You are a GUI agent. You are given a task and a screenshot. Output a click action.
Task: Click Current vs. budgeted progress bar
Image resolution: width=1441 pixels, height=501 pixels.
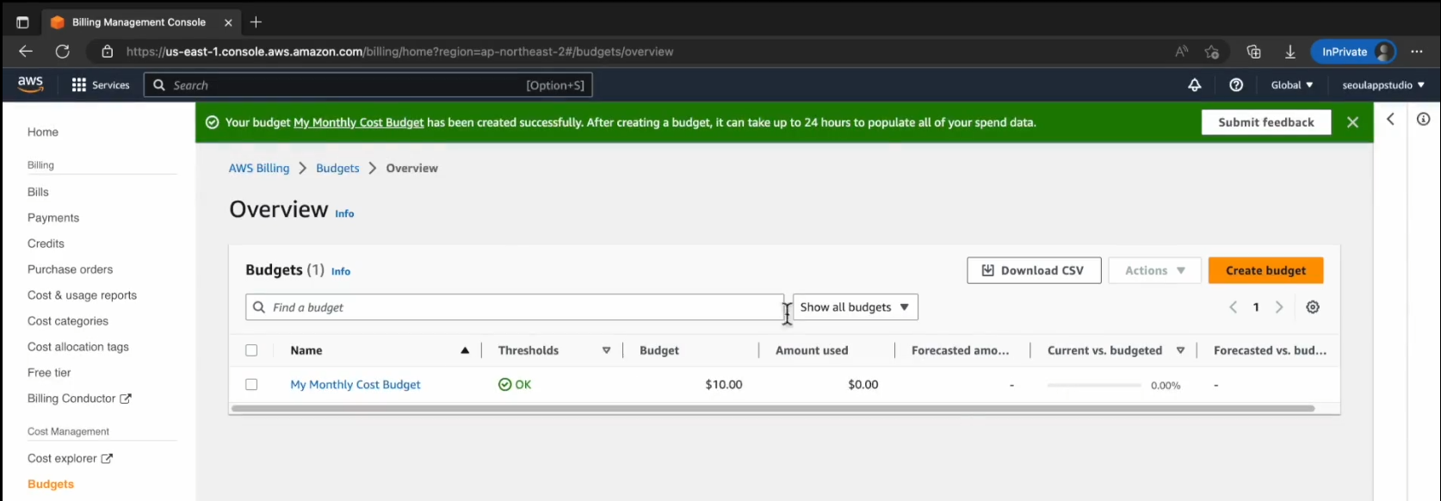click(x=1094, y=385)
